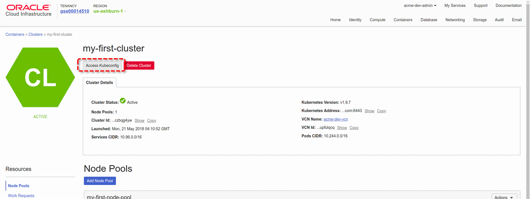The width and height of the screenshot is (530, 199).
Task: Click the Add Node Pool button
Action: click(x=100, y=181)
